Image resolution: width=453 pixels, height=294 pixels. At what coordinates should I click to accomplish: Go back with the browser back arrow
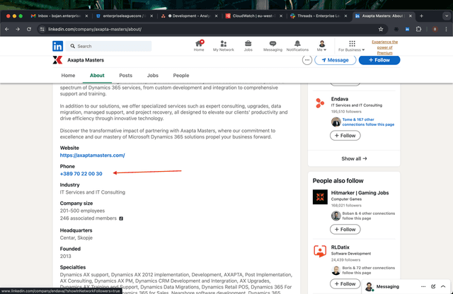[7, 29]
